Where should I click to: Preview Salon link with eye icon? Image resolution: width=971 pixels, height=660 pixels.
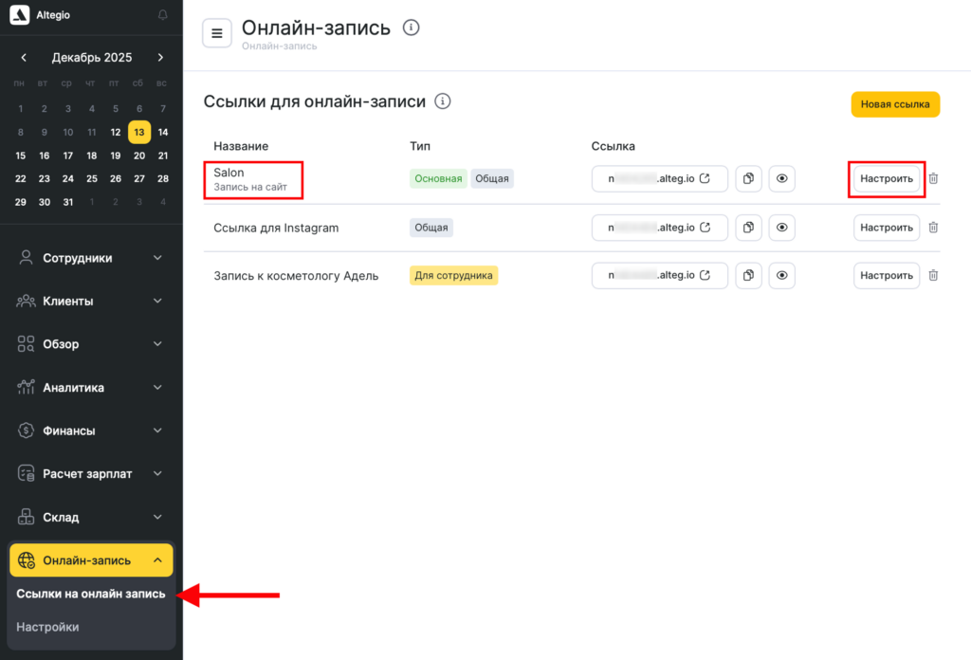(781, 178)
